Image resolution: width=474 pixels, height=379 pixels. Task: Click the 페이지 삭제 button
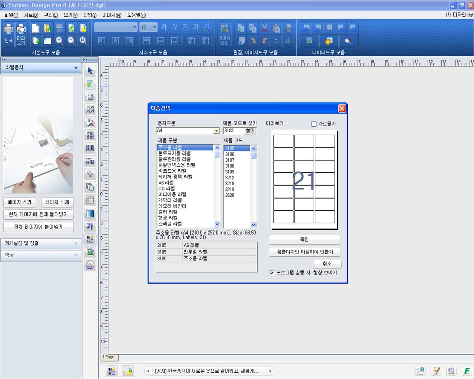(x=57, y=202)
